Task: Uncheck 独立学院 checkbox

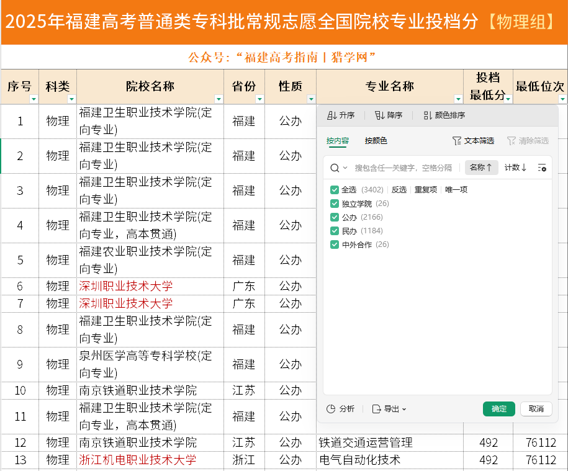Action: (x=335, y=204)
